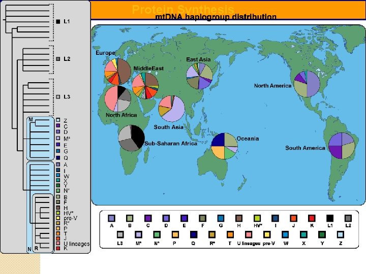Click the East Asia pie chart
366x274 pixels.
[199, 76]
